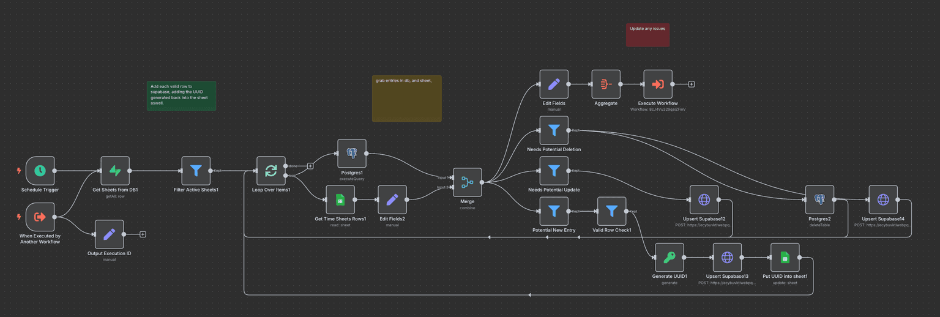Click the Needs Potential Deletion filter node
The width and height of the screenshot is (940, 317).
pos(554,130)
